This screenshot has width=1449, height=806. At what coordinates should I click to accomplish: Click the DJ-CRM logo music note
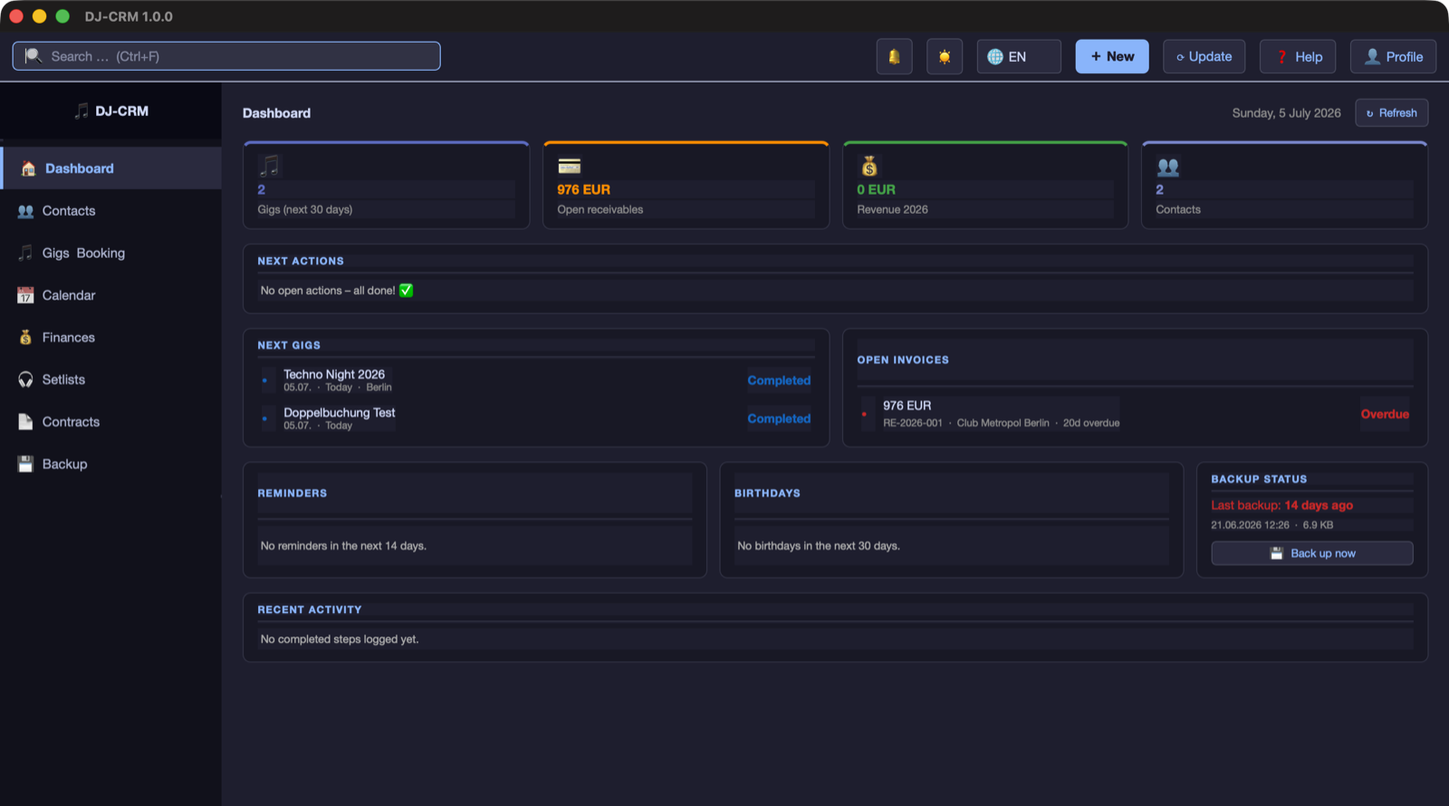click(82, 111)
